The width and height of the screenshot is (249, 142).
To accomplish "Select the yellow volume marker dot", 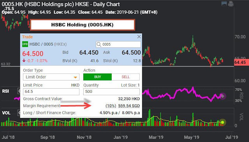I will [x=223, y=122].
